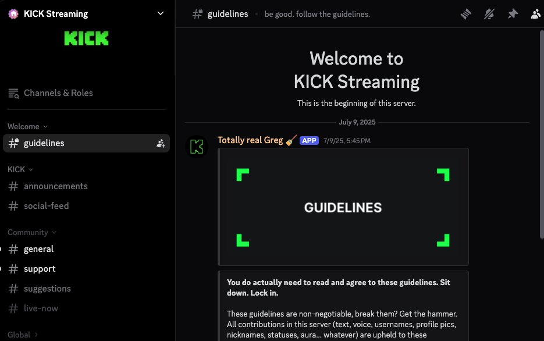Click the hash icon of general channel
544x341 pixels.
point(13,249)
